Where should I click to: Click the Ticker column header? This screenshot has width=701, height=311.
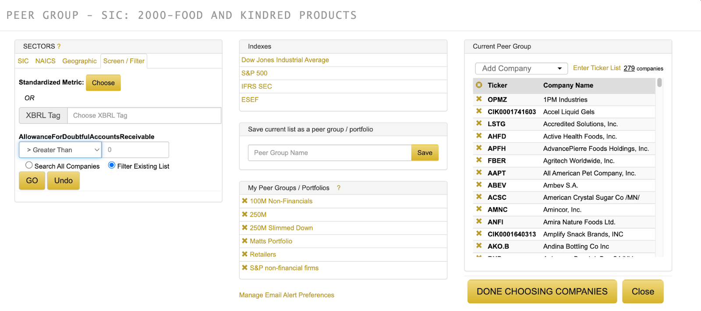pyautogui.click(x=497, y=85)
